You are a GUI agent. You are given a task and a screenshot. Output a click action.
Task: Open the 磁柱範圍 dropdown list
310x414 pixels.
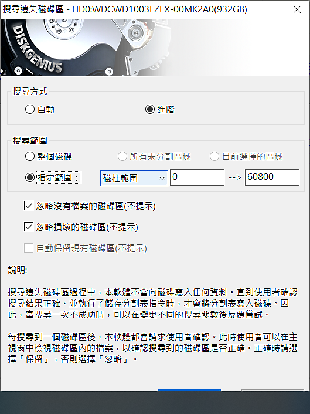pyautogui.click(x=134, y=178)
